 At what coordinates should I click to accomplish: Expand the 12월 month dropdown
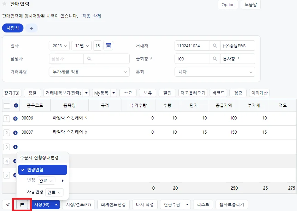tap(82, 46)
